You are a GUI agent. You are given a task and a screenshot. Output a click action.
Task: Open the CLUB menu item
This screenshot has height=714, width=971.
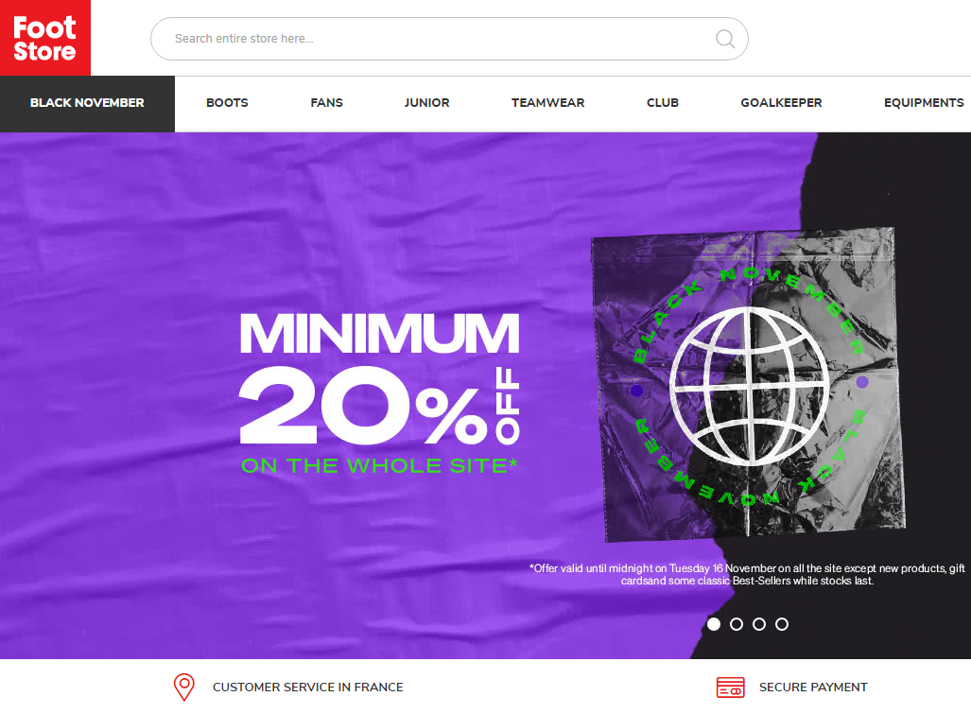click(x=663, y=103)
